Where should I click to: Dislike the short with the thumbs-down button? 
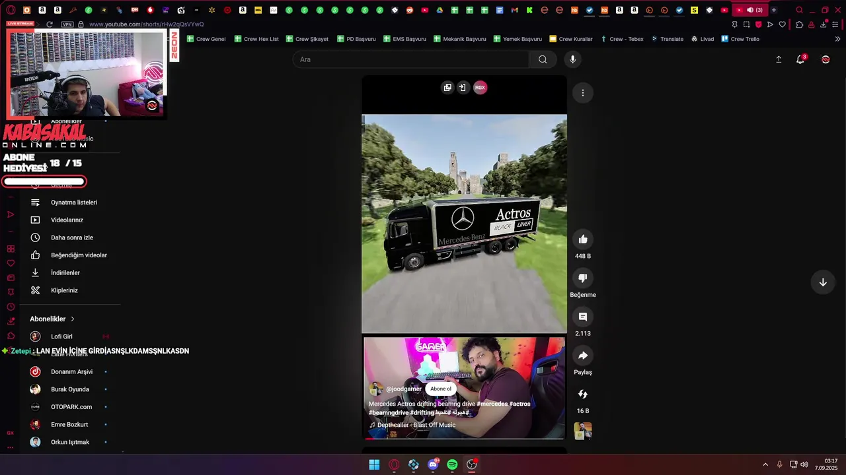(583, 278)
